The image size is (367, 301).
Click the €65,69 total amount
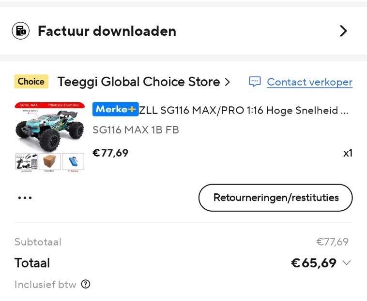313,263
